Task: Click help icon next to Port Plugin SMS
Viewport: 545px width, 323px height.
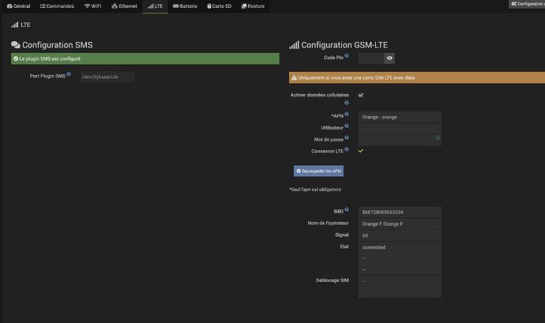Action: tap(69, 74)
